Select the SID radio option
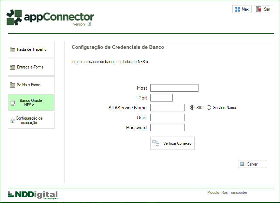 tap(192, 108)
